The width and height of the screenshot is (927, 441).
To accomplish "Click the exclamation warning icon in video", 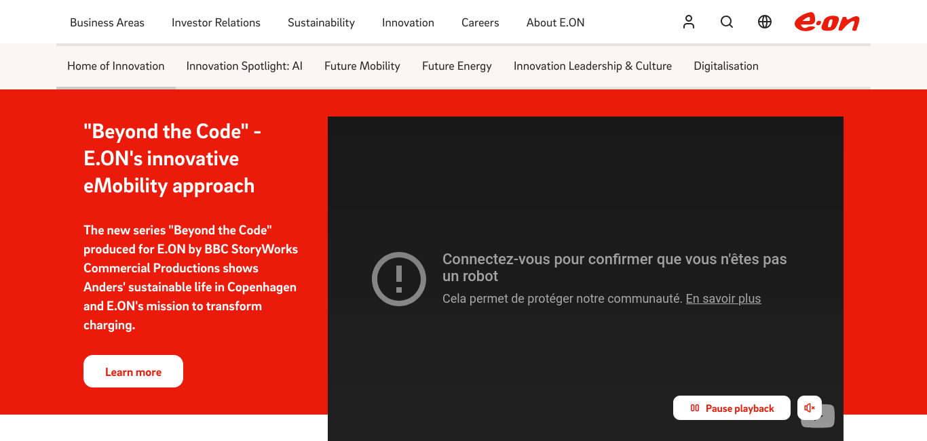I will pyautogui.click(x=399, y=279).
